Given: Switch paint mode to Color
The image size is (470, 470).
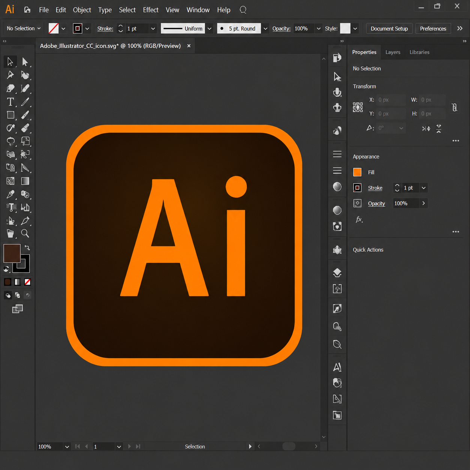Looking at the screenshot, I should tap(7, 282).
